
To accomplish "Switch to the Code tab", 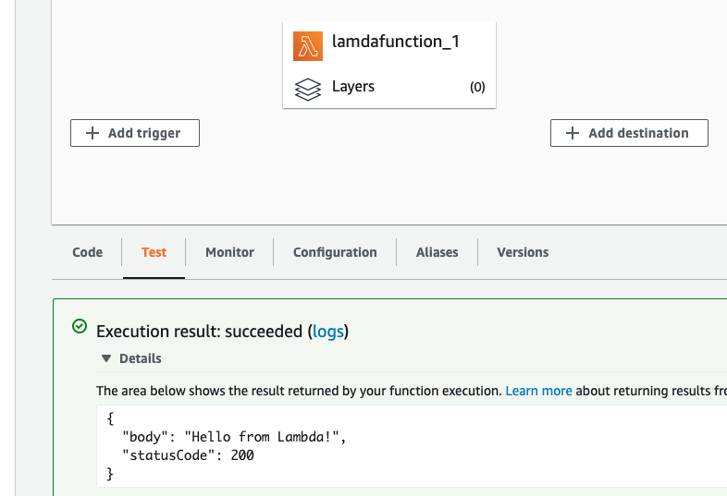I will 87,252.
